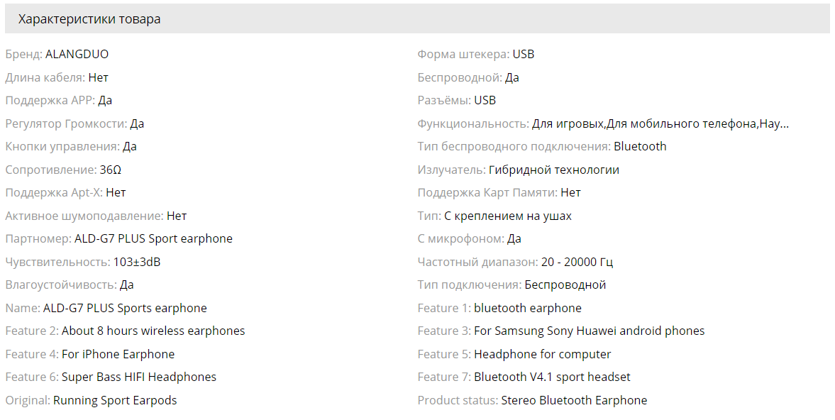Select the Форма штекера USB value

(523, 55)
